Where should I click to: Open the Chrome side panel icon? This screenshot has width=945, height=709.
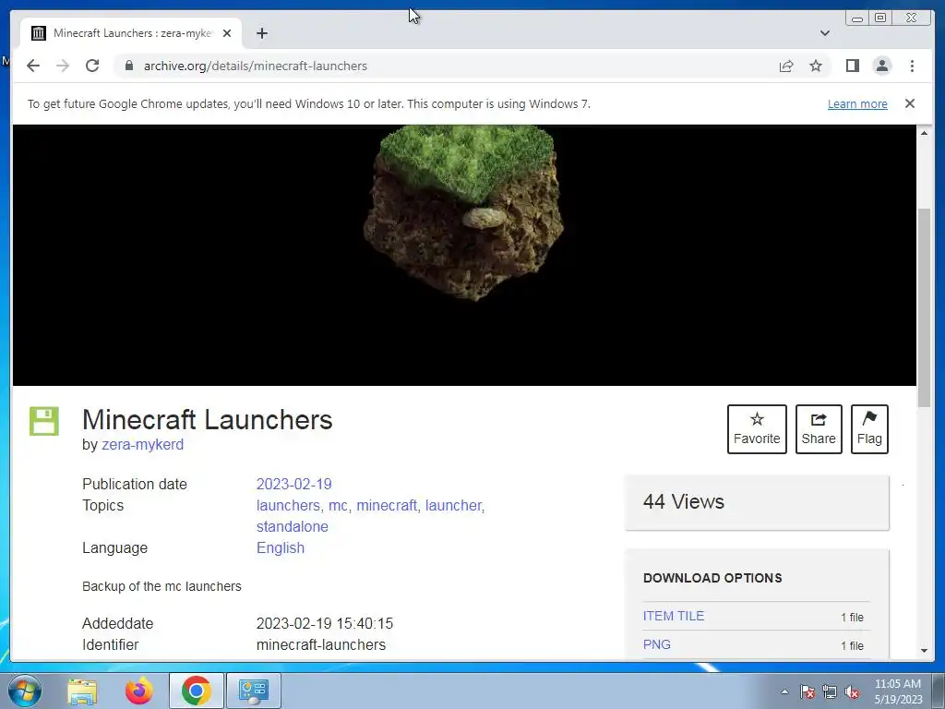coord(852,66)
